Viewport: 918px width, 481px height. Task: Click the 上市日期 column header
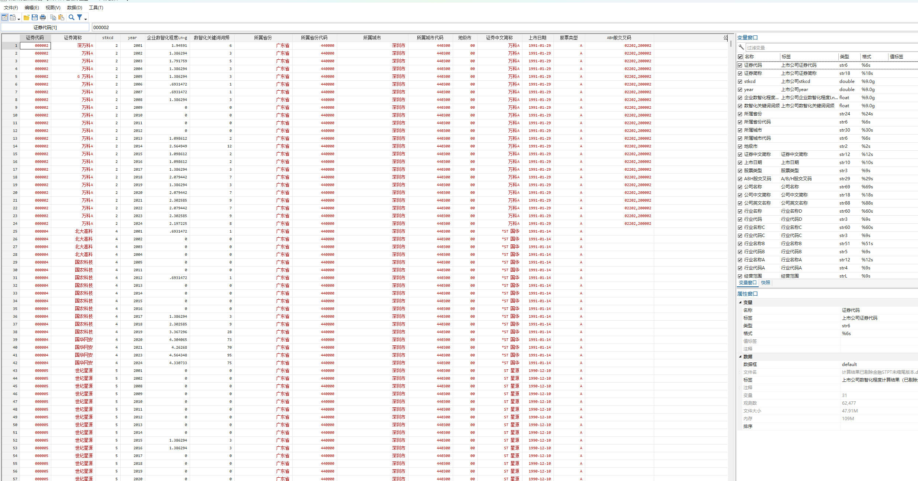537,38
